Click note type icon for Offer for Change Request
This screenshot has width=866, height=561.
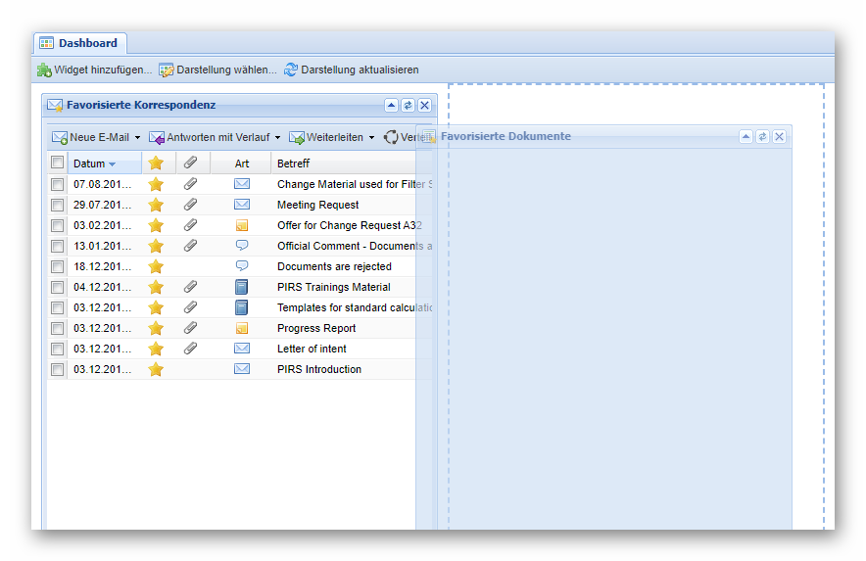pyautogui.click(x=242, y=225)
